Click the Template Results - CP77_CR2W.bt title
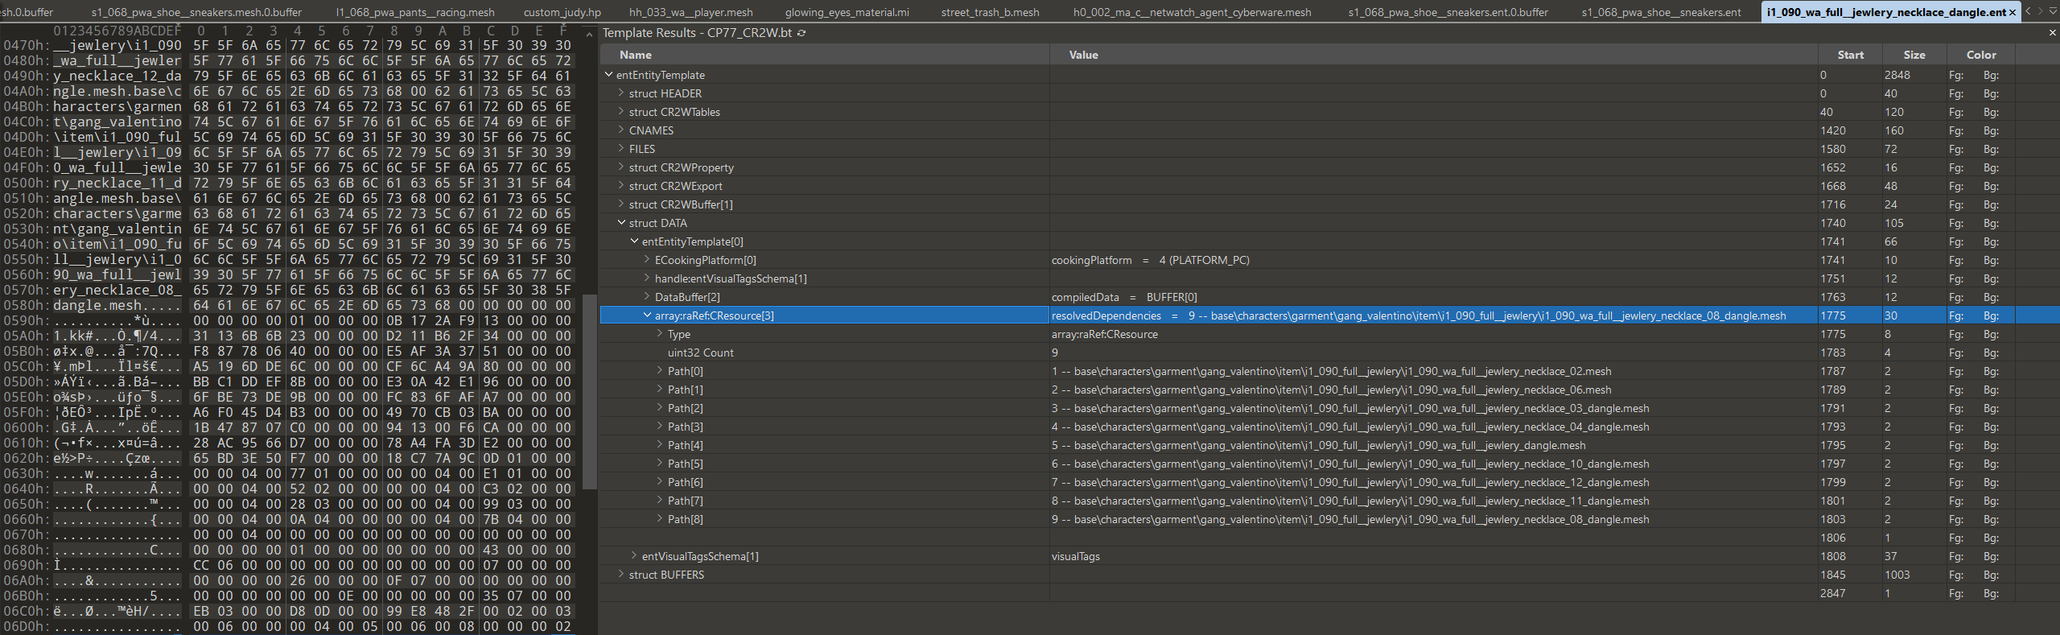The width and height of the screenshot is (2060, 635). coord(697,33)
